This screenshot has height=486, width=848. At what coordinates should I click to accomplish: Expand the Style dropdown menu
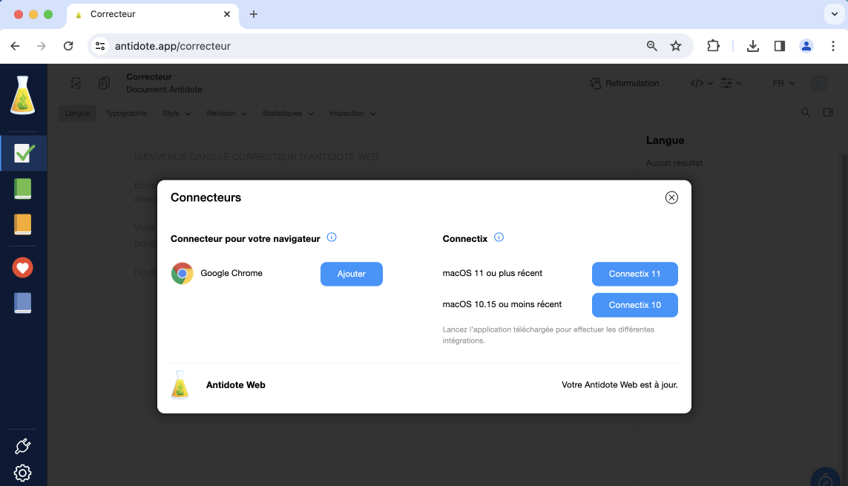click(177, 114)
